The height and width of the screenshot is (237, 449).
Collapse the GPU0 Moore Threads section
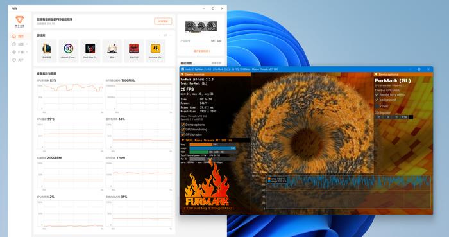pyautogui.click(x=183, y=140)
